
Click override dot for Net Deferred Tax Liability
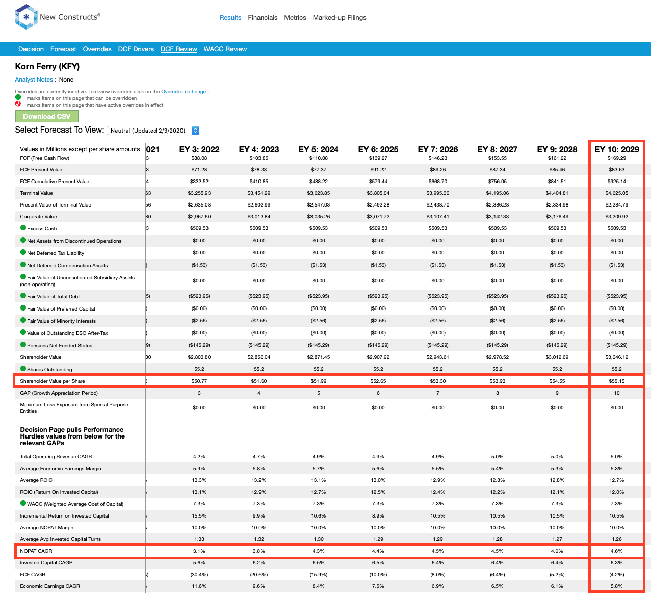pos(23,252)
